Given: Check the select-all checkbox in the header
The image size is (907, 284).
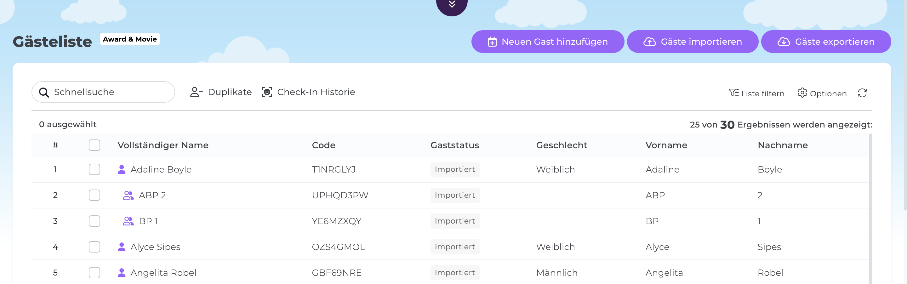Looking at the screenshot, I should (94, 145).
